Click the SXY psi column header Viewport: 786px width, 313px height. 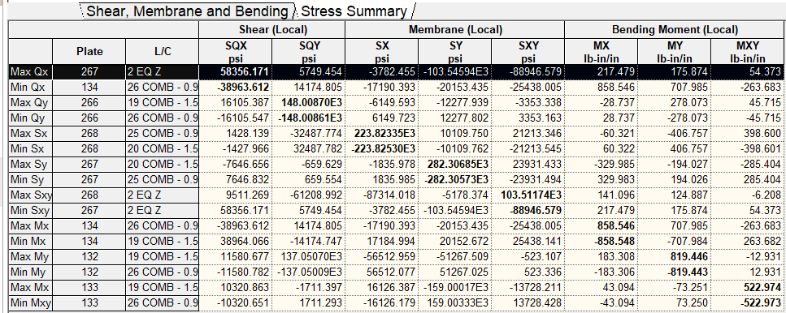[528, 51]
